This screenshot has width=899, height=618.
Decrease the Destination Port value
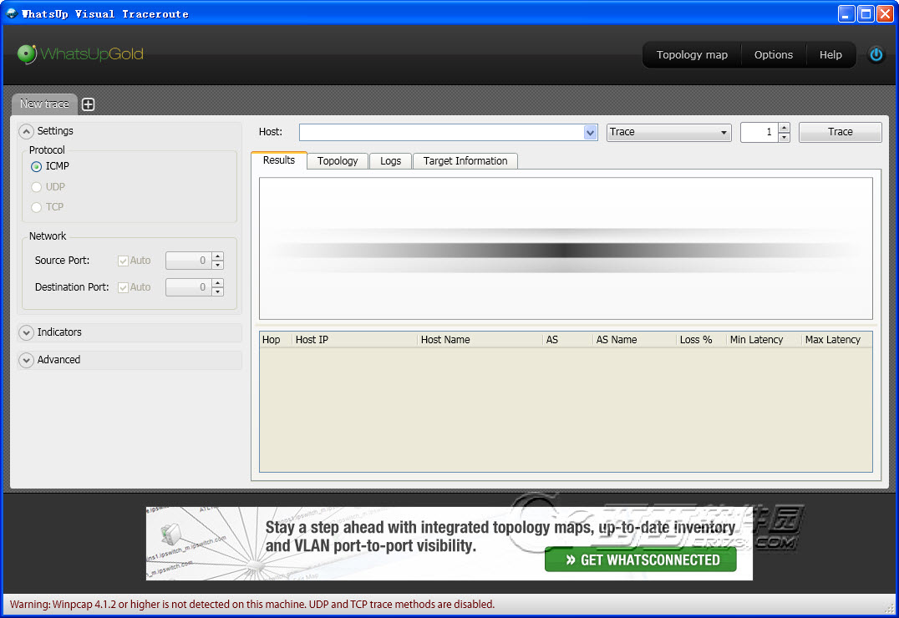coord(217,291)
